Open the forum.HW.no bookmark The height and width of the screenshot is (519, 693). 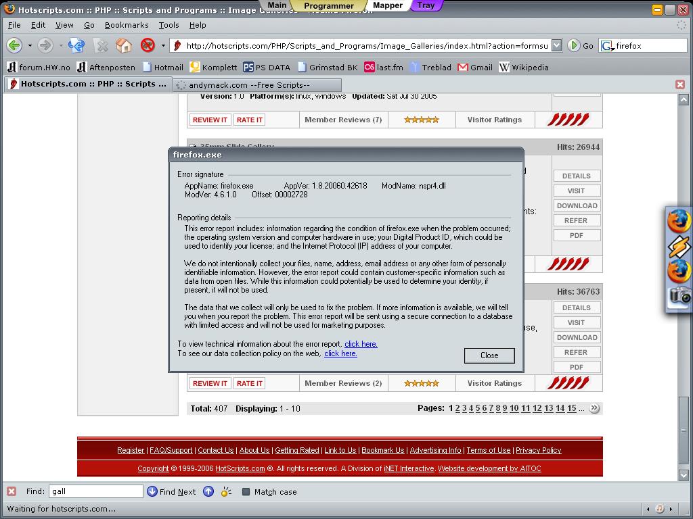click(39, 67)
